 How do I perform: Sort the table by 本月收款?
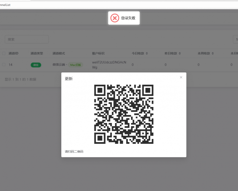pyautogui.click(x=235, y=53)
